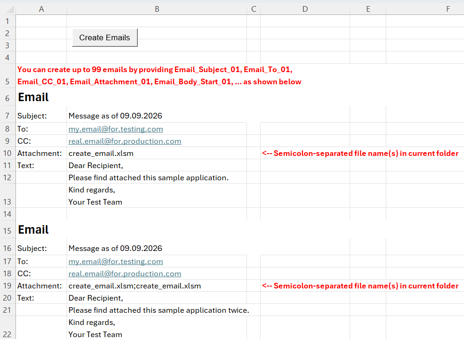Select the second Email heading in row 15
464x339 pixels.
[33, 229]
